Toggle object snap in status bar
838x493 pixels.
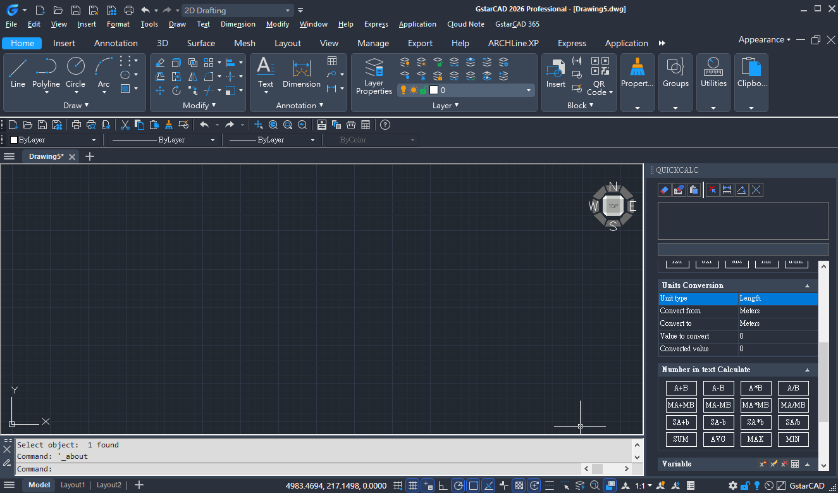(474, 485)
